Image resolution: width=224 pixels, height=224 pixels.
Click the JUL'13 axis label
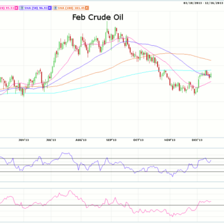[51, 140]
